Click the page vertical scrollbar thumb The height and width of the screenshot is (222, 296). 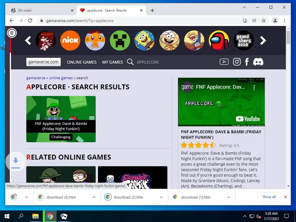(x=288, y=37)
